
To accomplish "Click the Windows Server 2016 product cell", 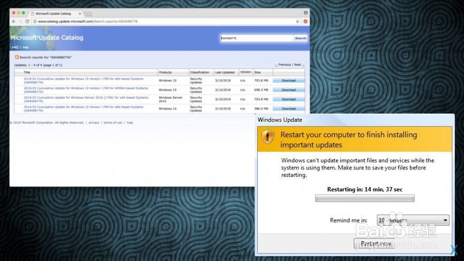I will coord(170,99).
